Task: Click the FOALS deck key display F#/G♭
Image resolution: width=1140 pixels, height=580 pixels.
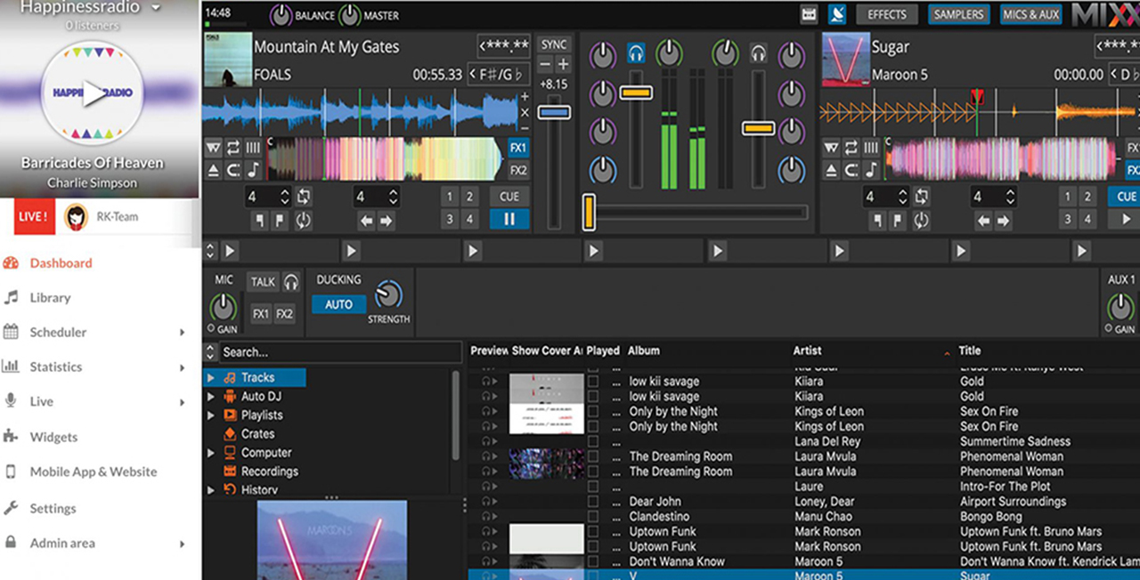Action: (x=498, y=74)
